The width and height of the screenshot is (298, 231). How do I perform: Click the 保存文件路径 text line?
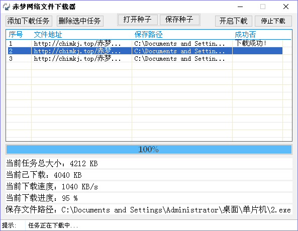(149, 210)
